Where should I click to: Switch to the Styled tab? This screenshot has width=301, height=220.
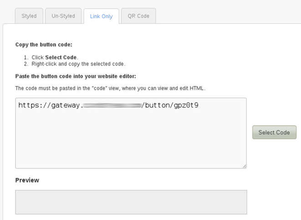pyautogui.click(x=29, y=16)
